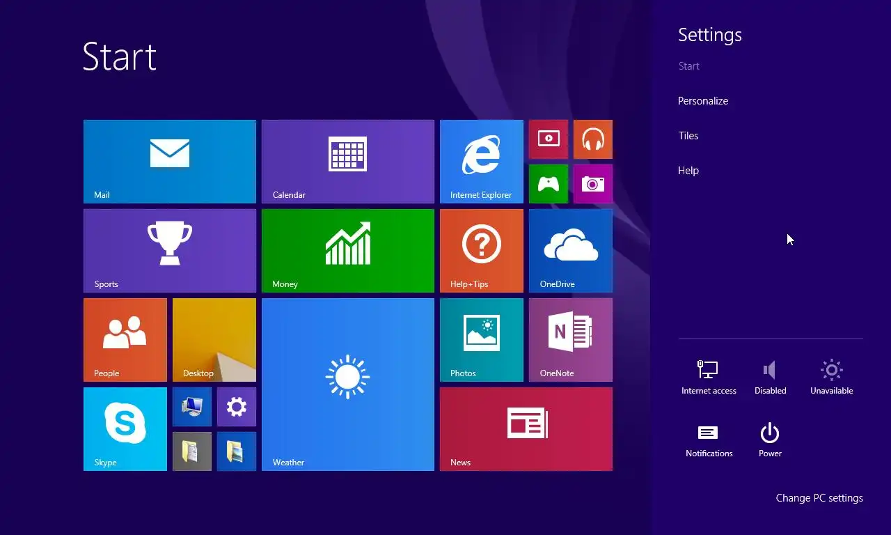This screenshot has width=891, height=535.
Task: Select Tiles in Settings panel
Action: tap(688, 136)
